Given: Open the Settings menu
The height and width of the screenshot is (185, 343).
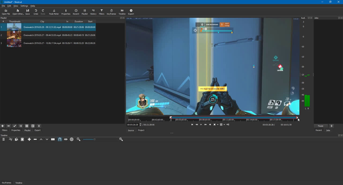Looking at the screenshot, I should click(24, 6).
